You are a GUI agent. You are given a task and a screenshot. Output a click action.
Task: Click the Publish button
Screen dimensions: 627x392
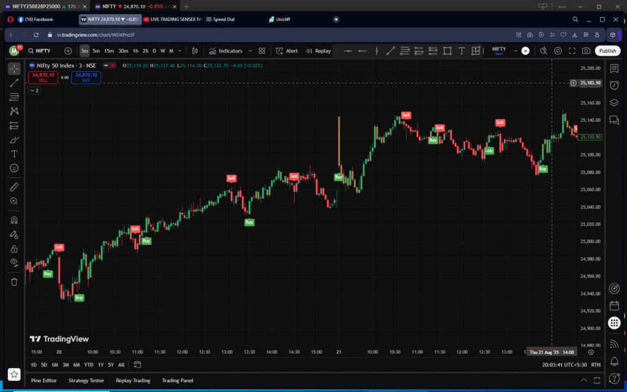click(x=607, y=51)
